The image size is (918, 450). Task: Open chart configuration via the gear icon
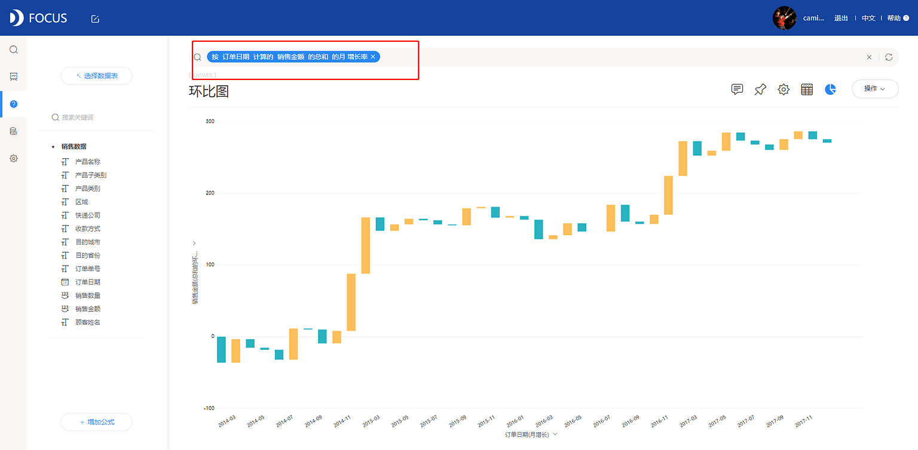point(783,89)
